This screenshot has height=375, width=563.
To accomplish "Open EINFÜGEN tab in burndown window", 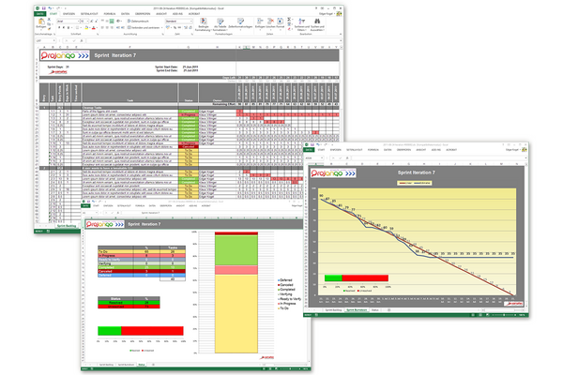I will pyautogui.click(x=336, y=150).
